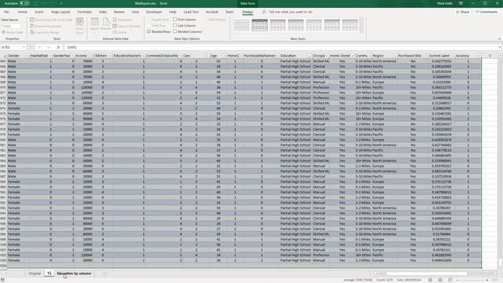Enable the Banded Columns checkbox

[x=174, y=31]
